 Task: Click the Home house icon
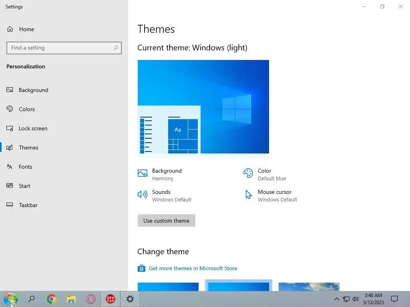[10, 29]
